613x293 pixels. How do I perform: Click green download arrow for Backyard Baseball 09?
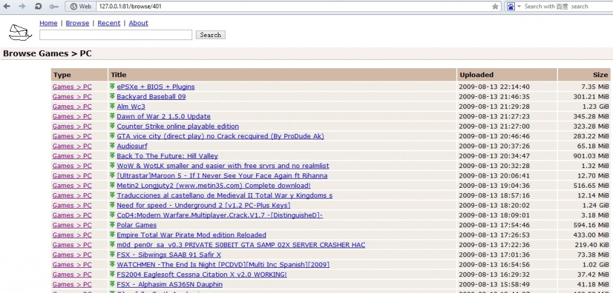click(112, 96)
